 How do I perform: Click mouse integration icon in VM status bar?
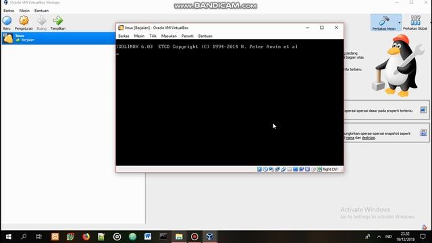tap(313, 169)
